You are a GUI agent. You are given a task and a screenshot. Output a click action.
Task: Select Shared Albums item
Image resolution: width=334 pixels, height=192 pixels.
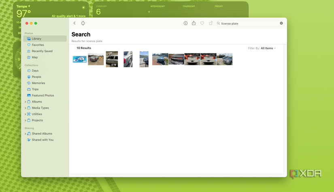point(40,134)
